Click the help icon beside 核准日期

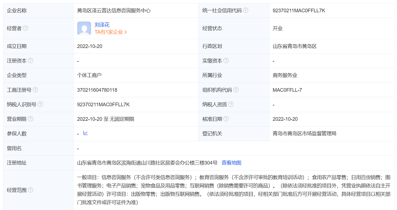226,119
